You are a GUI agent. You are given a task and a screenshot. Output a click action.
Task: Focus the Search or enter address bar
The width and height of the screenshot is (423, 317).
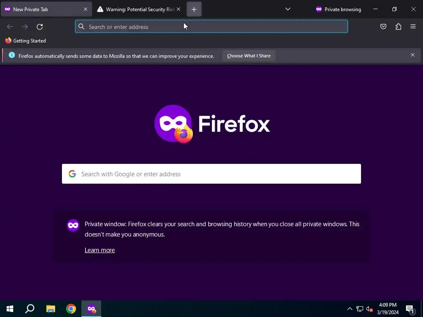[x=211, y=26]
